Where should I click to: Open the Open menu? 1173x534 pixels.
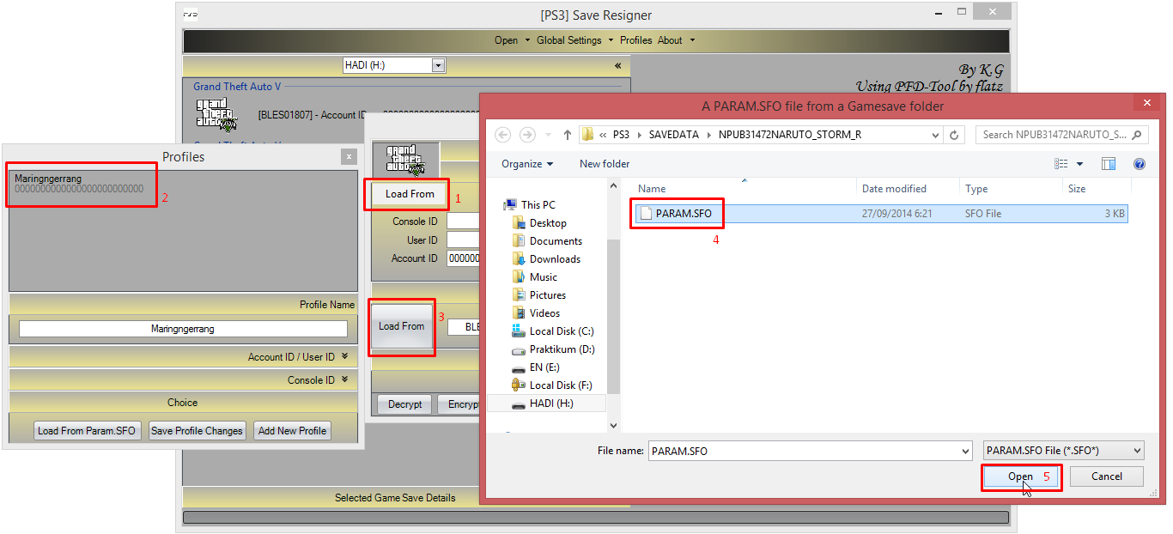click(510, 40)
